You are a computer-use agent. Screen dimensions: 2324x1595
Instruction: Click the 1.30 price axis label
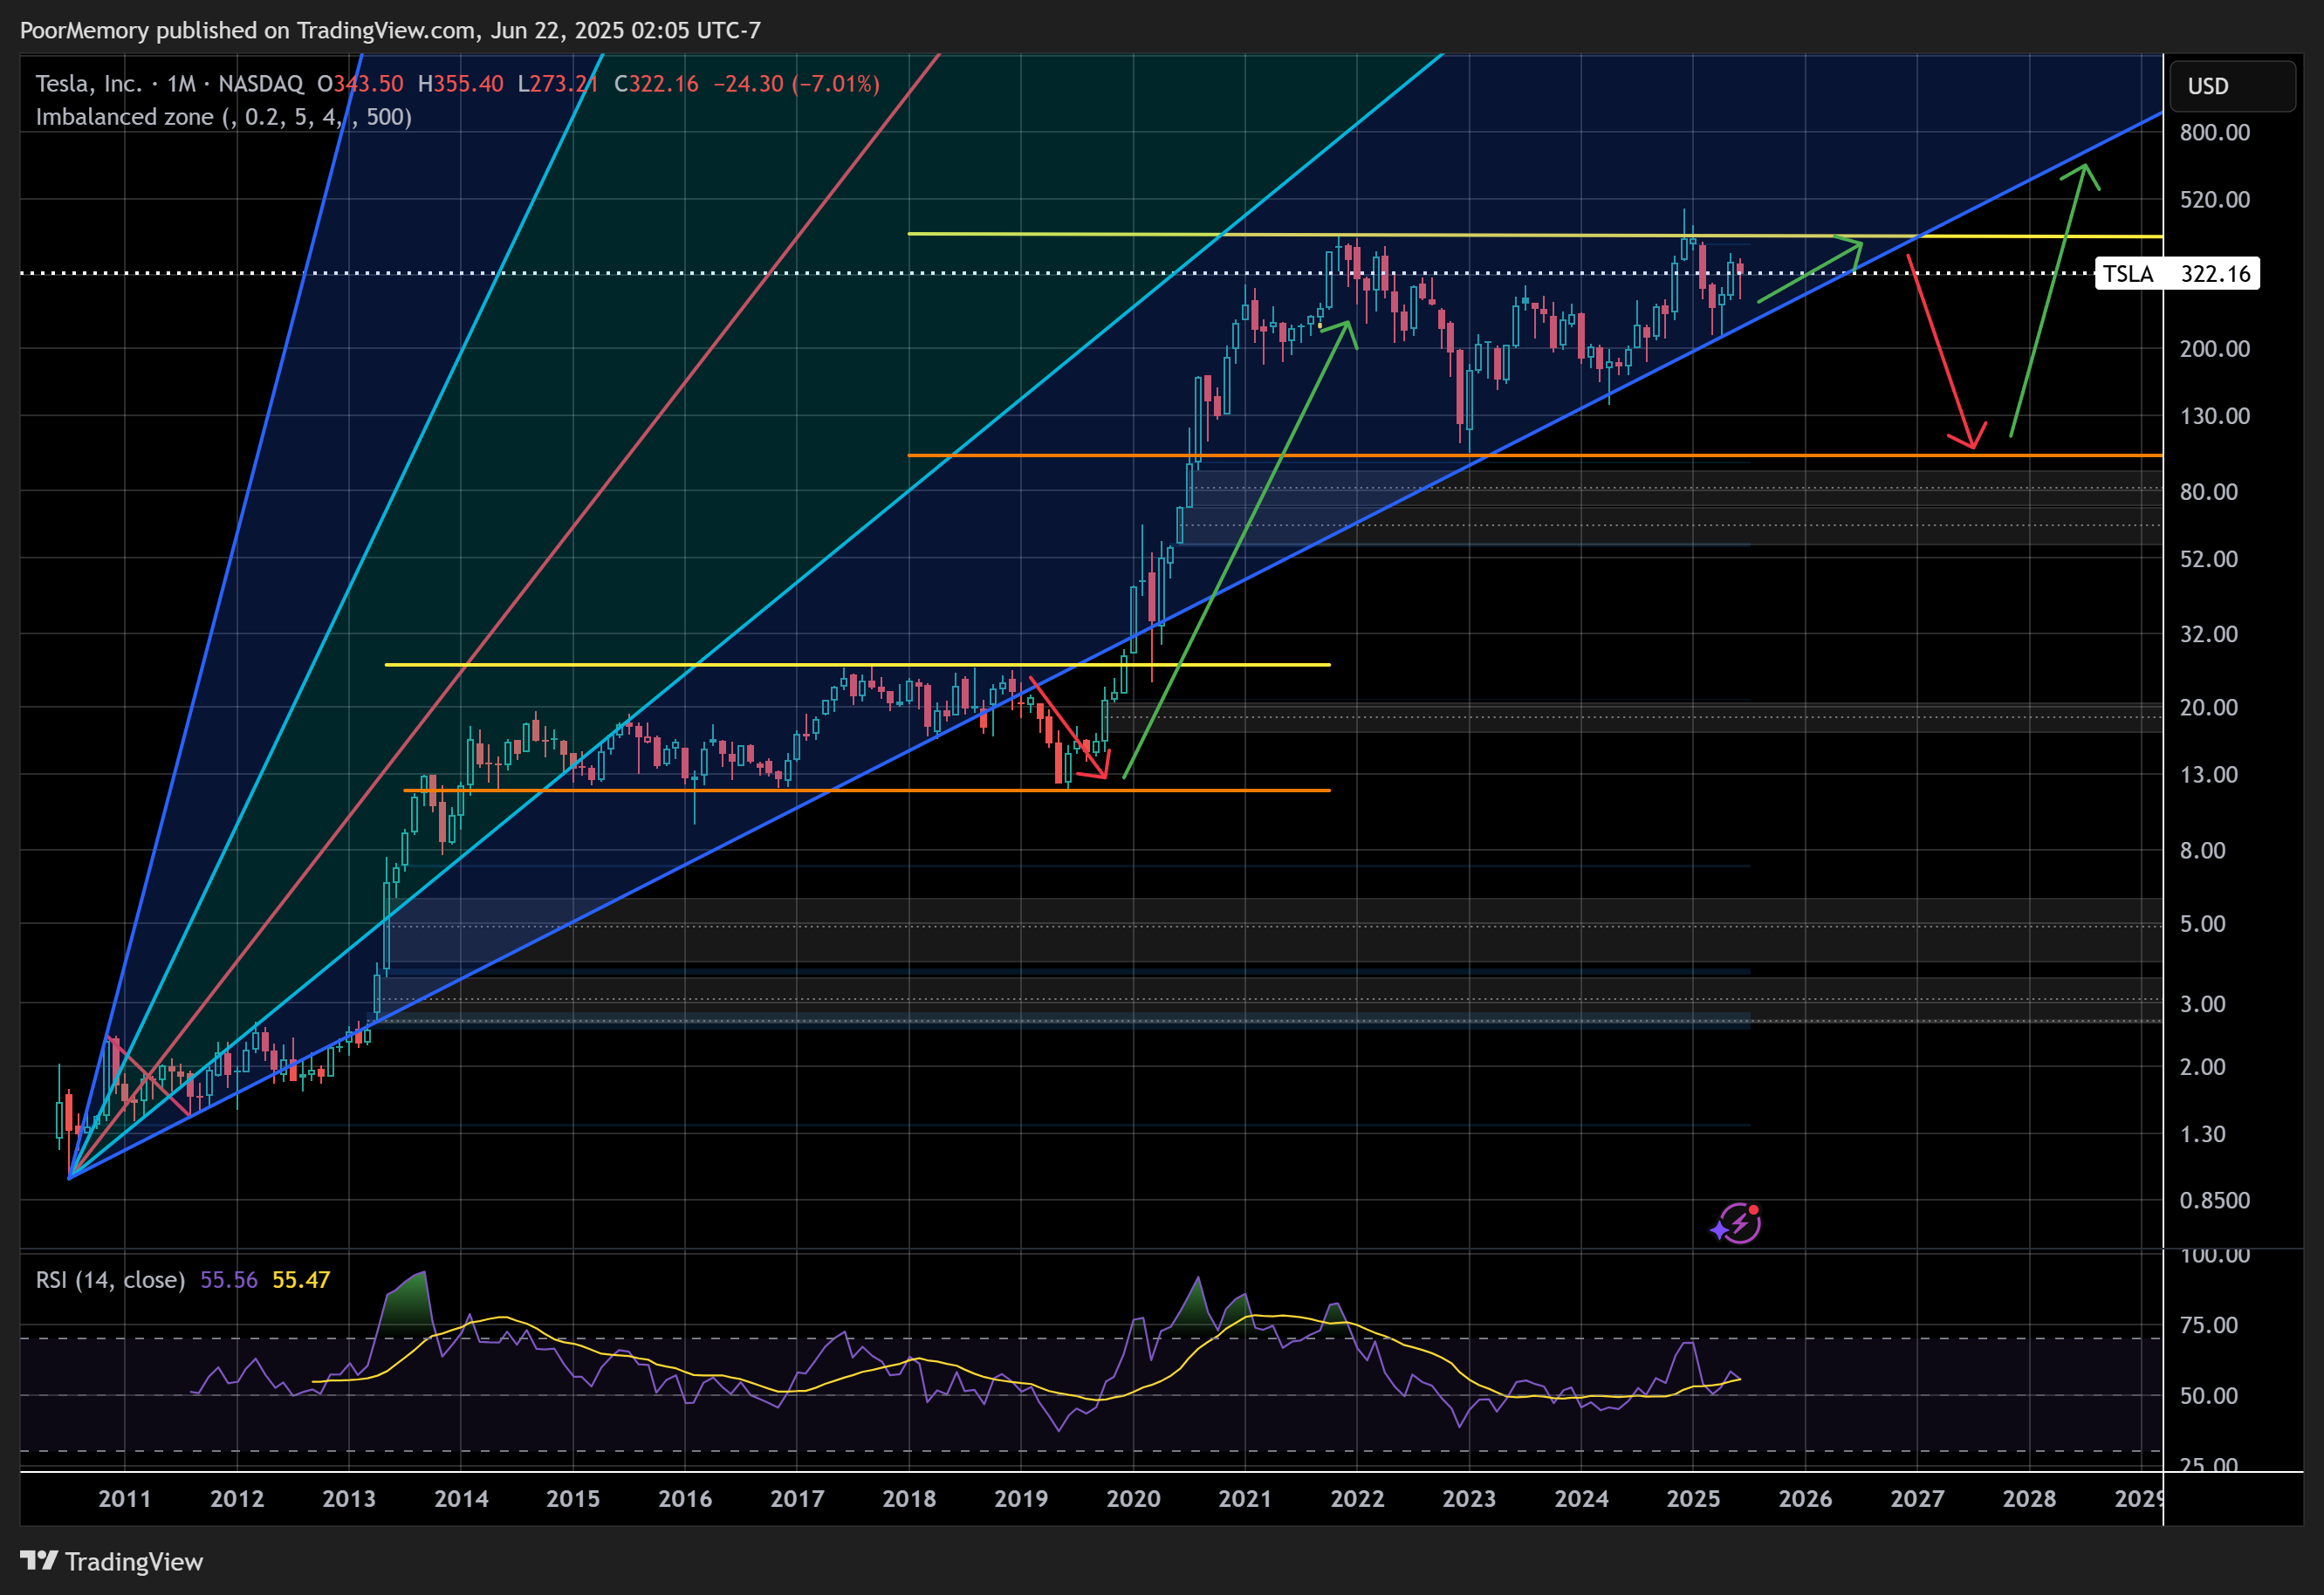tap(2203, 1134)
